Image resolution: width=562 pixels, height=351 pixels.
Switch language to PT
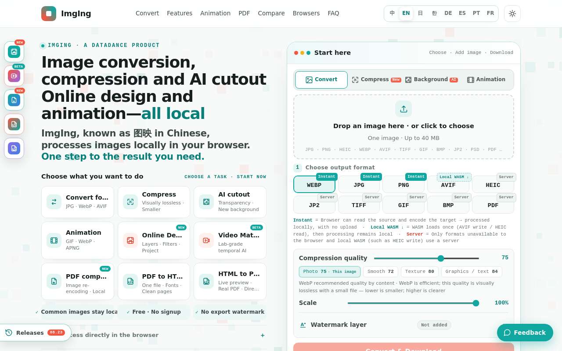[476, 13]
